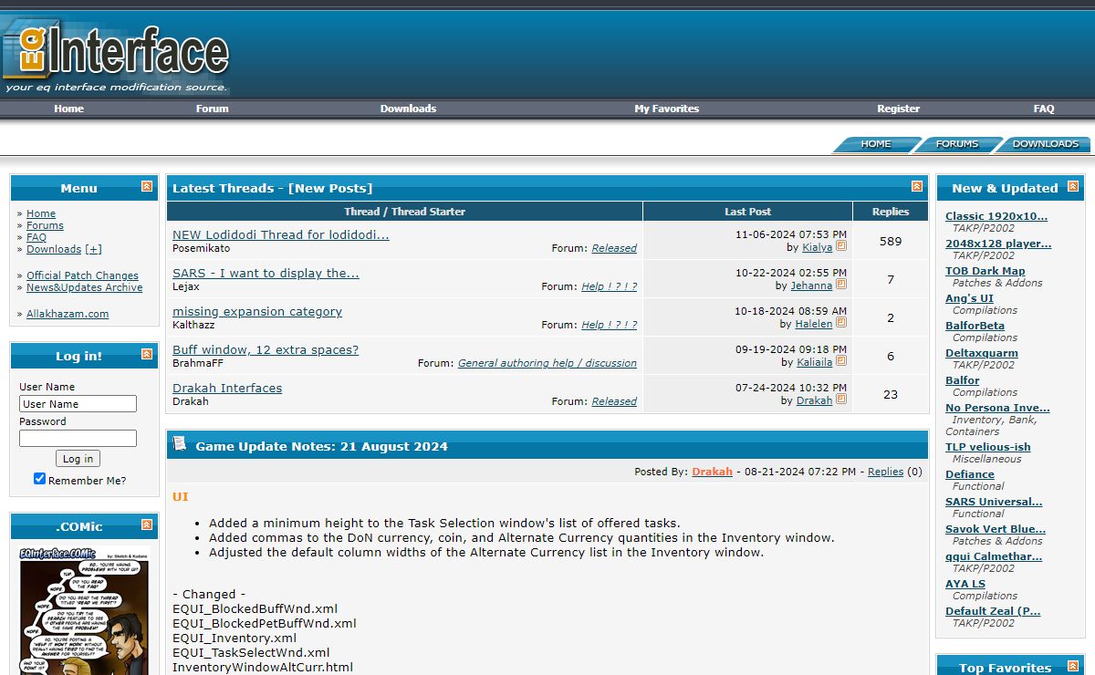Open Downloads in the top navigation bar

[408, 109]
